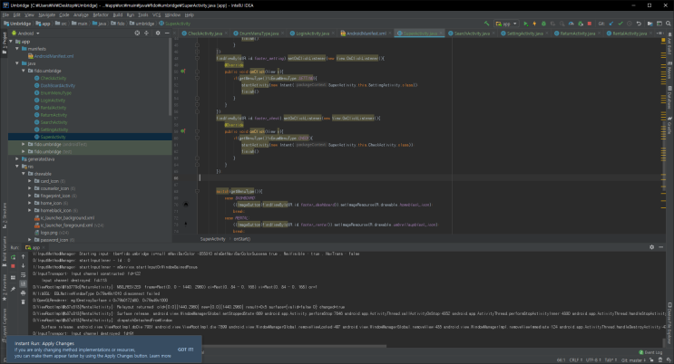Open the Refactor menu
This screenshot has width=674, height=364.
pos(101,14)
